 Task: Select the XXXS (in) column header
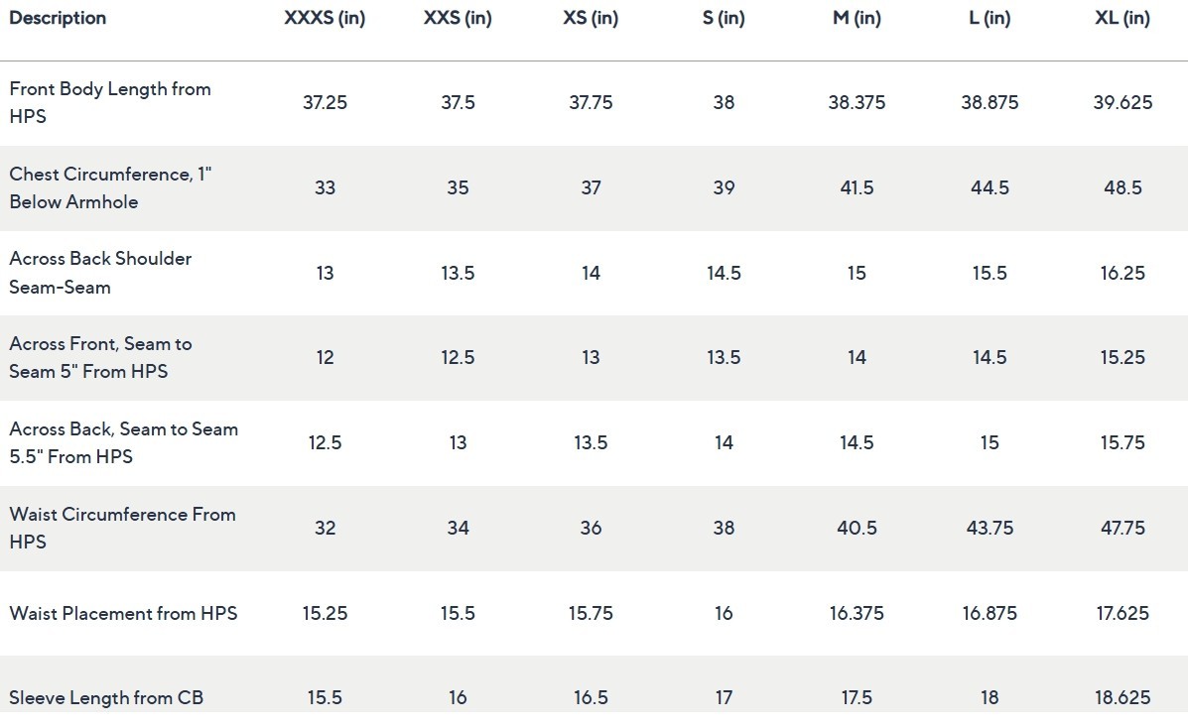(x=325, y=18)
